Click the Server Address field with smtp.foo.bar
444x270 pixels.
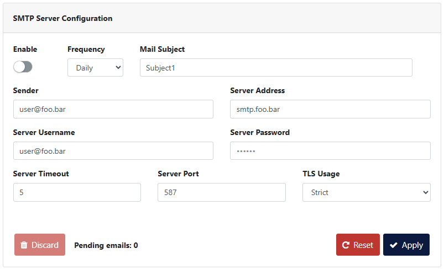pos(330,109)
